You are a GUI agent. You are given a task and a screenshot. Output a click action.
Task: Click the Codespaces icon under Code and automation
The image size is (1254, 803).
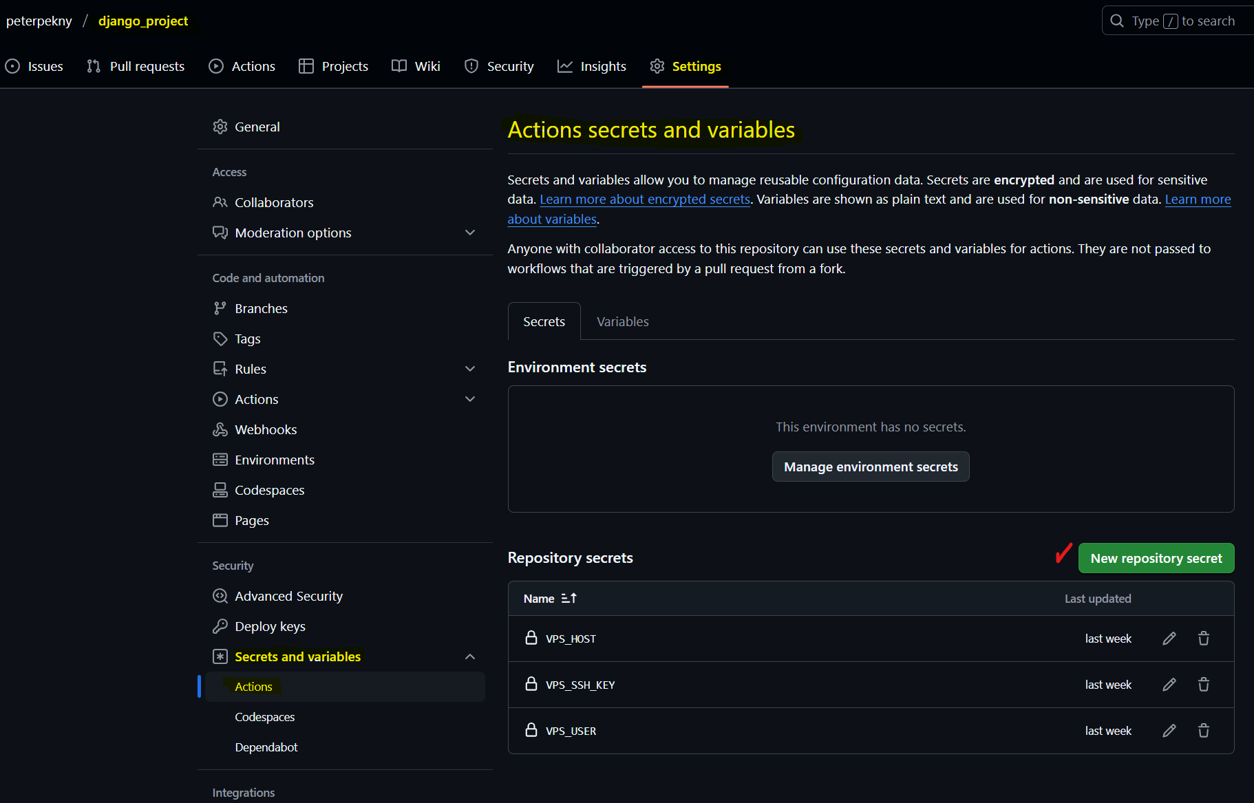coord(220,490)
